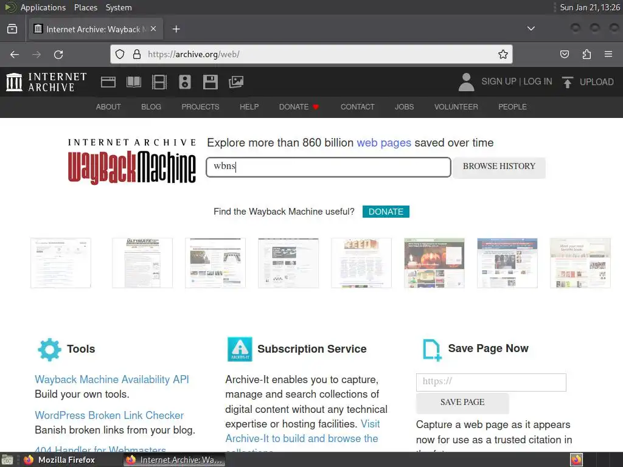623x467 pixels.
Task: Click the Tools gear icon
Action: click(x=49, y=350)
